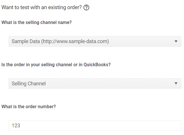The image size is (184, 135).
Task: Toggle the first dropdown's triangle indicator
Action: pyautogui.click(x=176, y=41)
